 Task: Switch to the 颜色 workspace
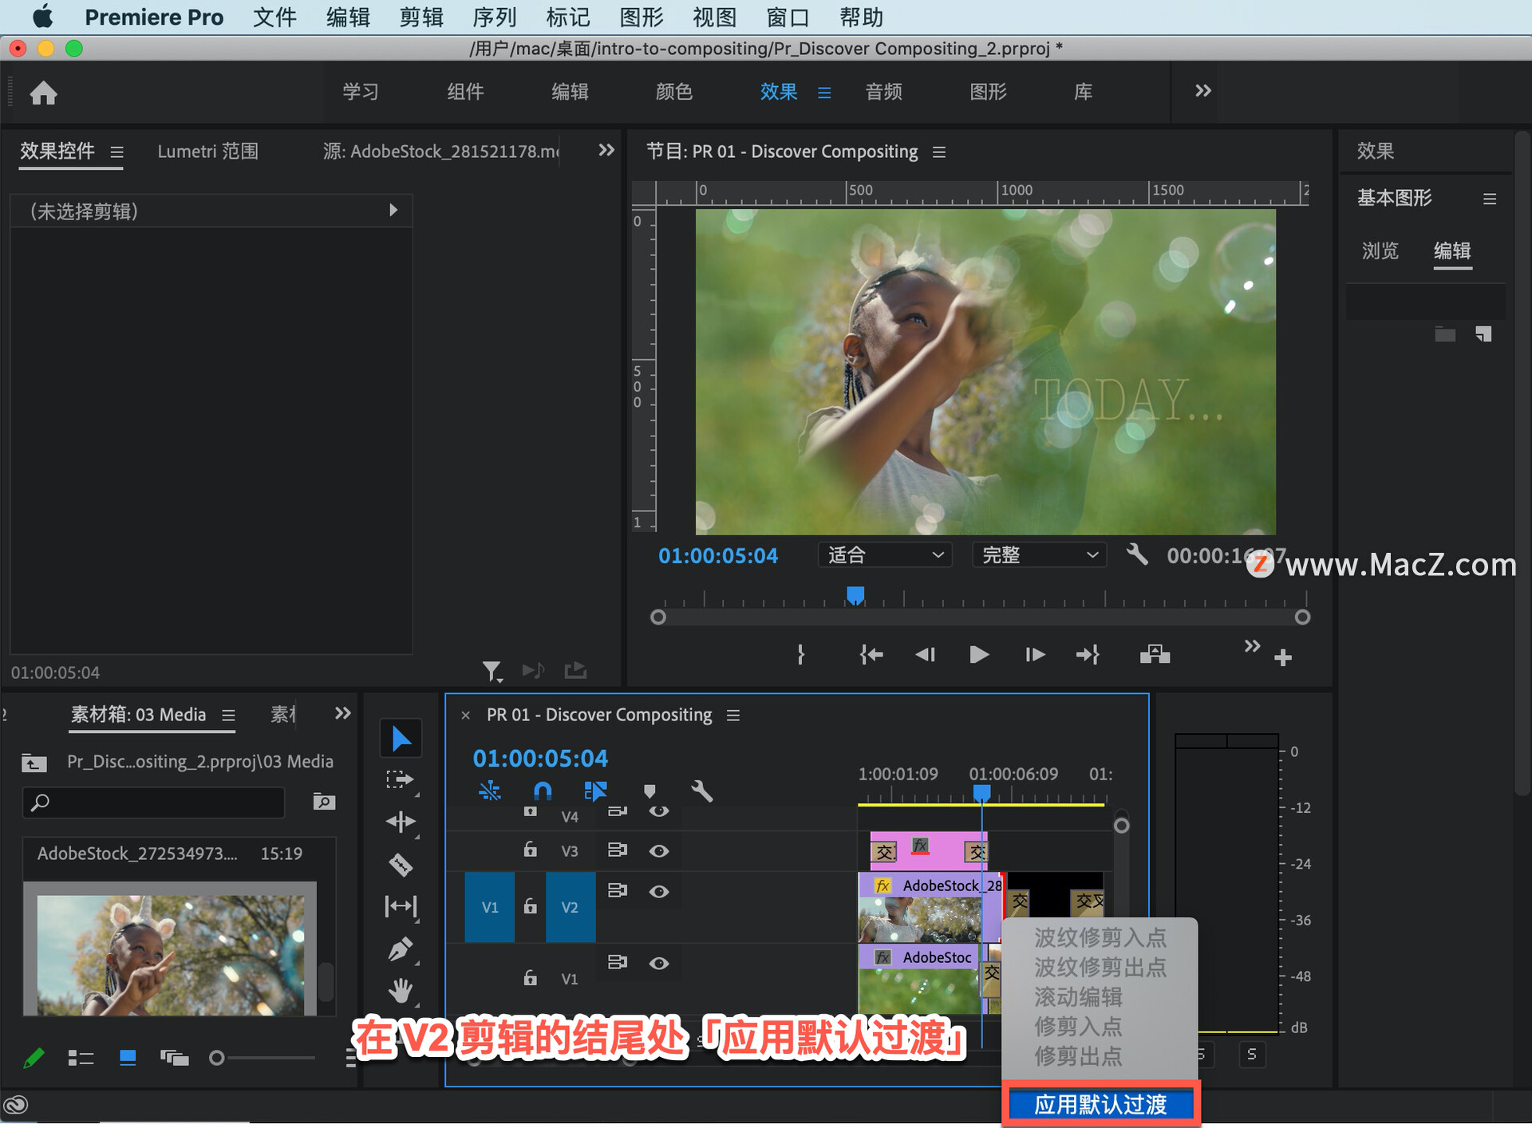(x=674, y=92)
